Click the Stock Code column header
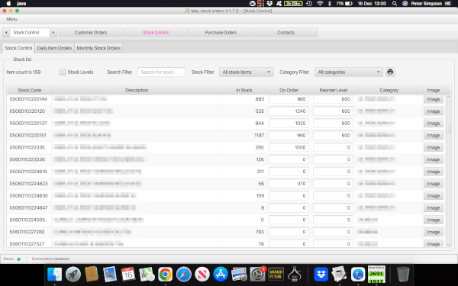 click(29, 90)
